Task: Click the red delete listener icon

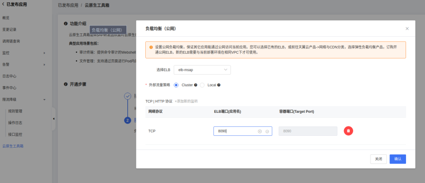Action: click(348, 131)
